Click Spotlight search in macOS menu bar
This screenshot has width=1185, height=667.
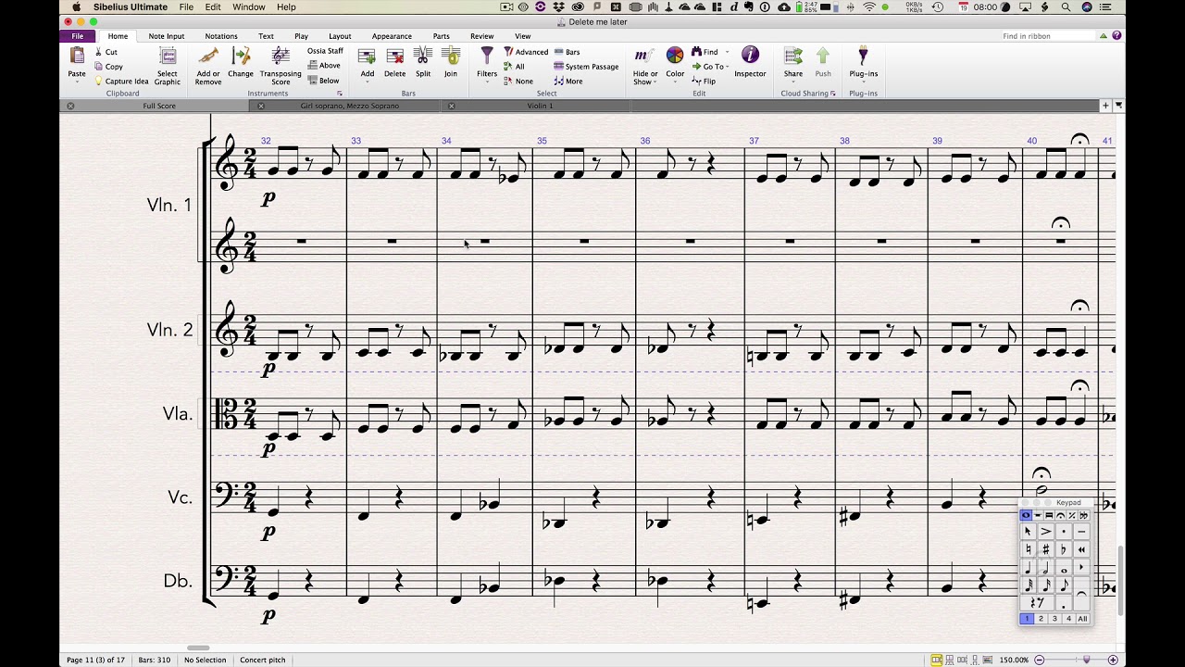tap(1066, 6)
